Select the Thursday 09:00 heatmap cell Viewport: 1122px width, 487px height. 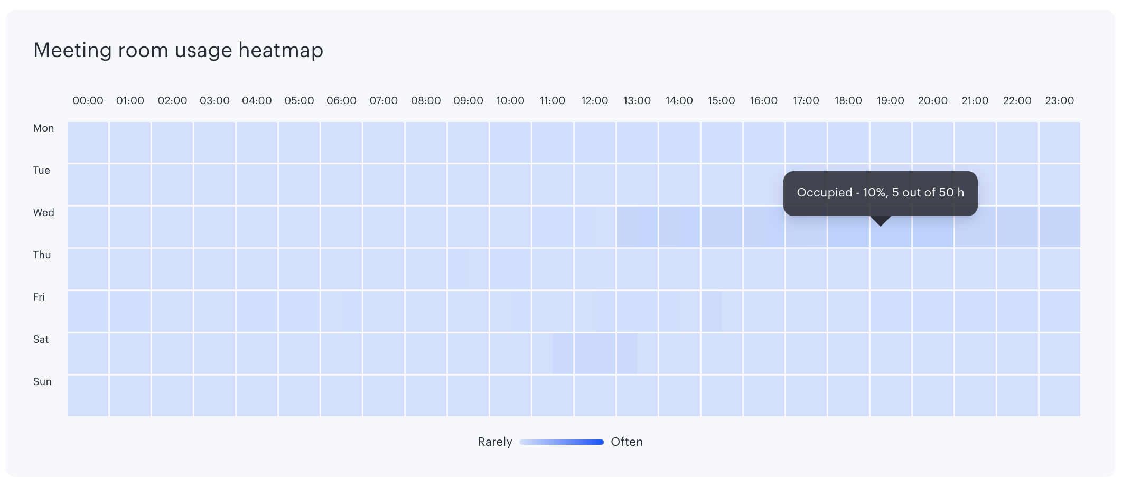[x=468, y=269]
